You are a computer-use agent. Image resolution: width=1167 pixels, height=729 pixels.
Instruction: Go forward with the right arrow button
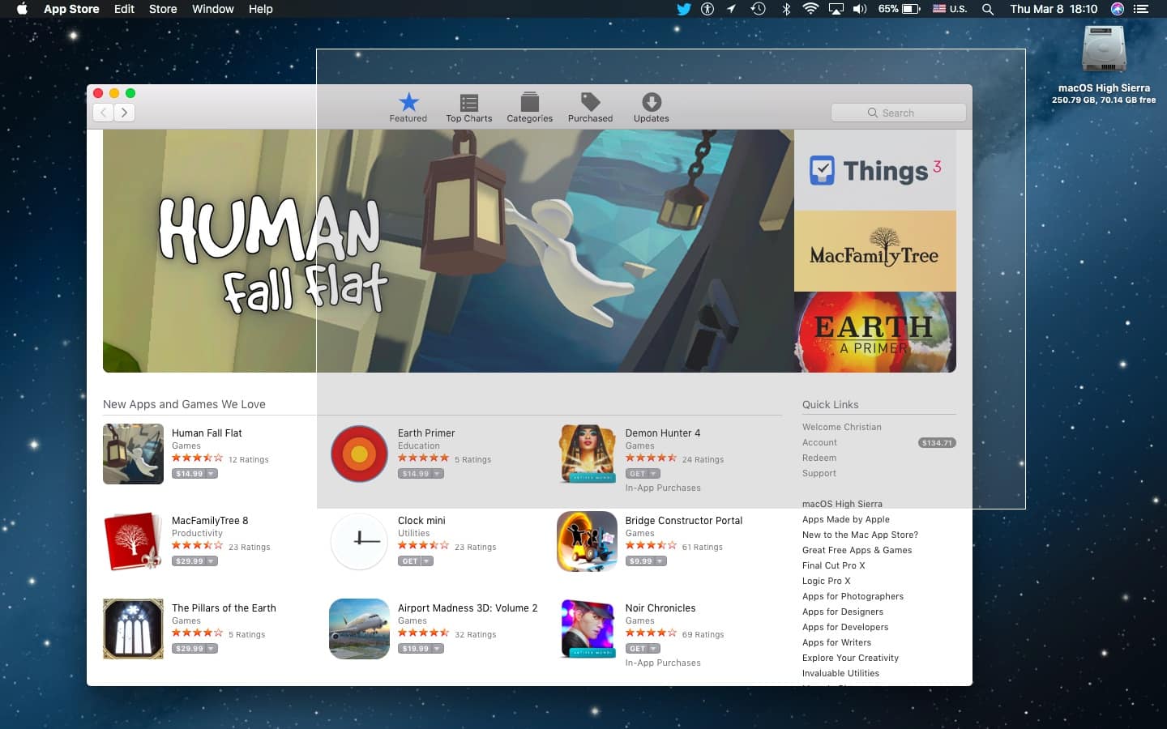click(124, 113)
